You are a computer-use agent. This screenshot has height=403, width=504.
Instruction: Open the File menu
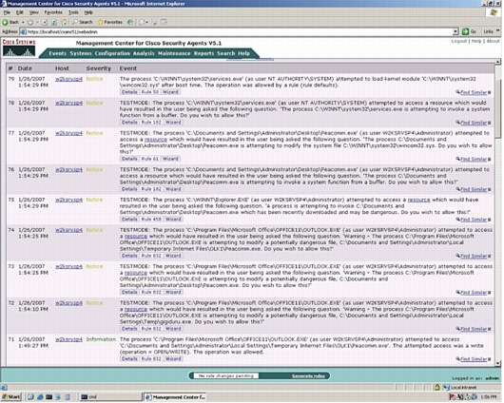[x=7, y=12]
